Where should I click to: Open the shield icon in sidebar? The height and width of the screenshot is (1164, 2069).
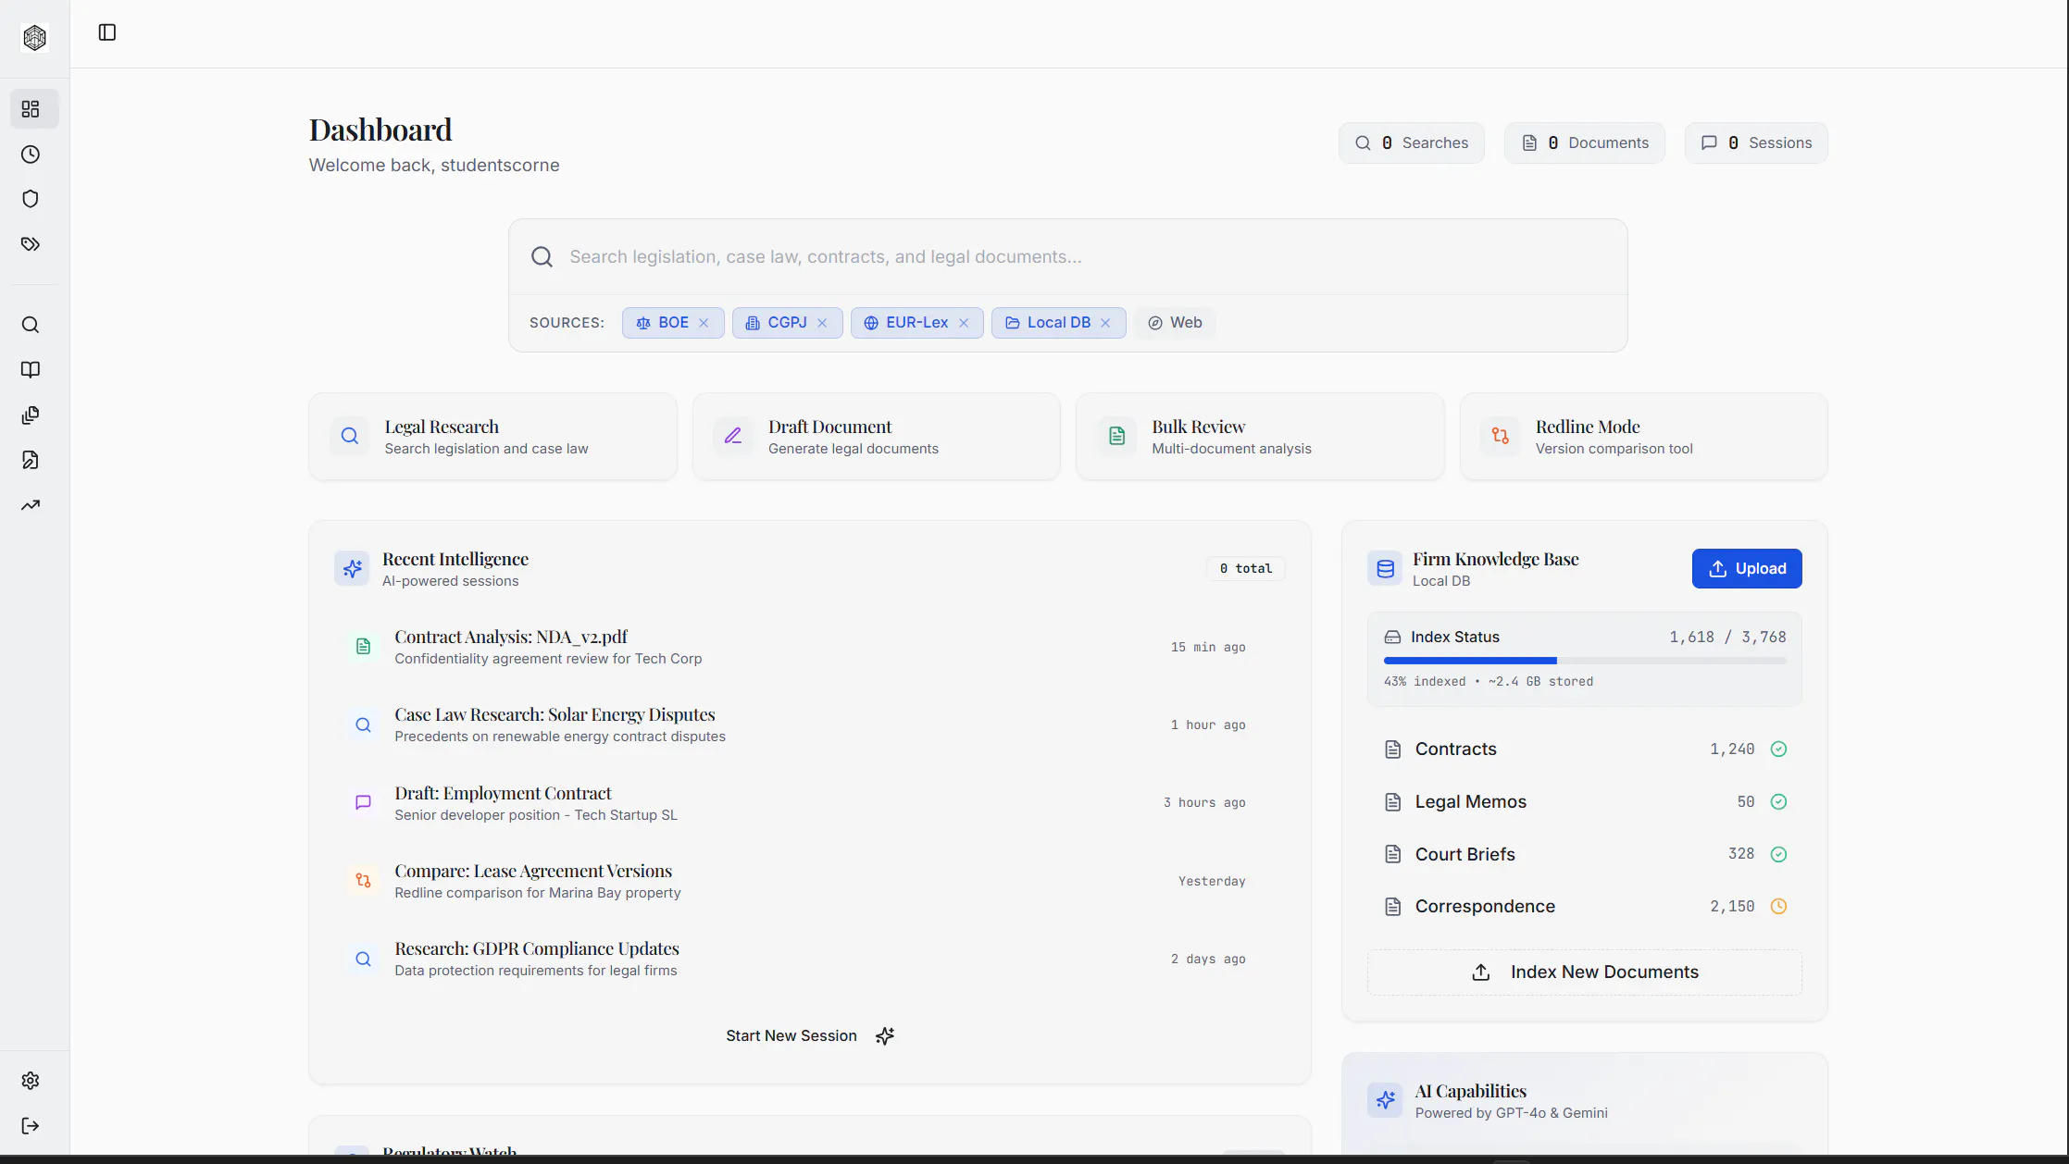31,199
